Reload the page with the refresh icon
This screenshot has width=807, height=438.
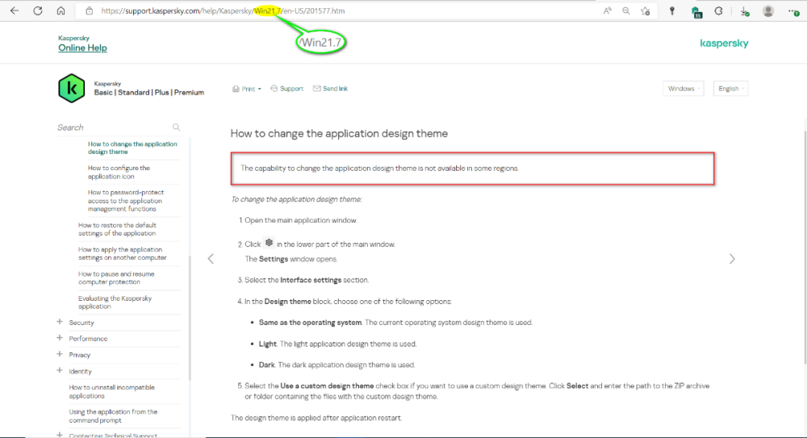[x=38, y=10]
